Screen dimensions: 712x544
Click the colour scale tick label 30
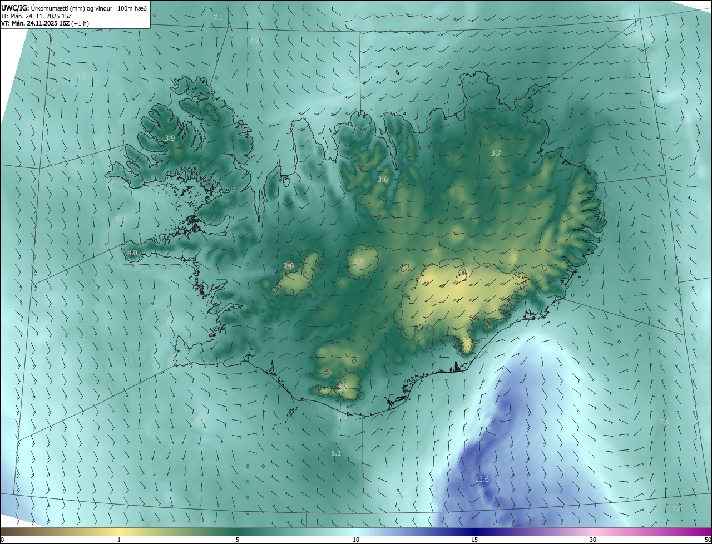click(593, 540)
